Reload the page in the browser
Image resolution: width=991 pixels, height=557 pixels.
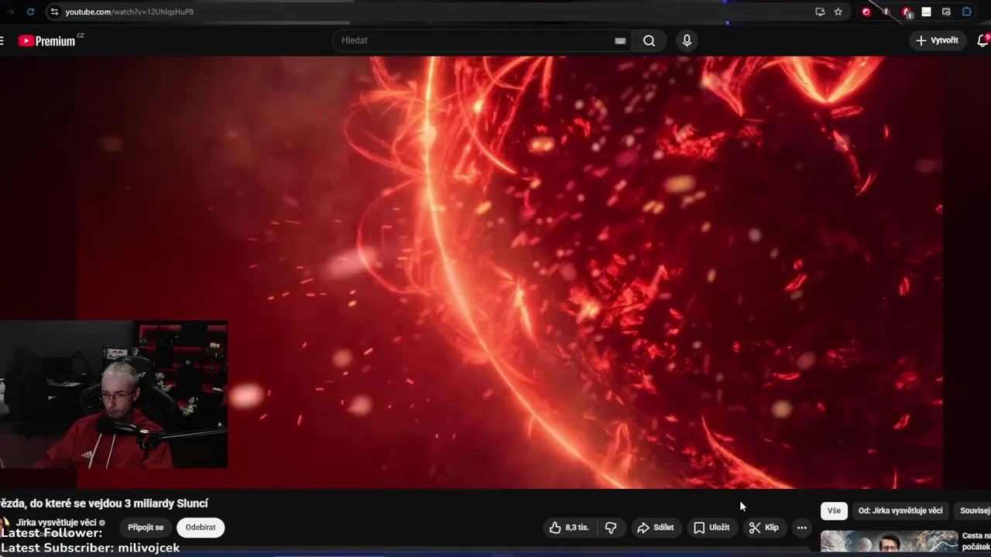pyautogui.click(x=31, y=12)
